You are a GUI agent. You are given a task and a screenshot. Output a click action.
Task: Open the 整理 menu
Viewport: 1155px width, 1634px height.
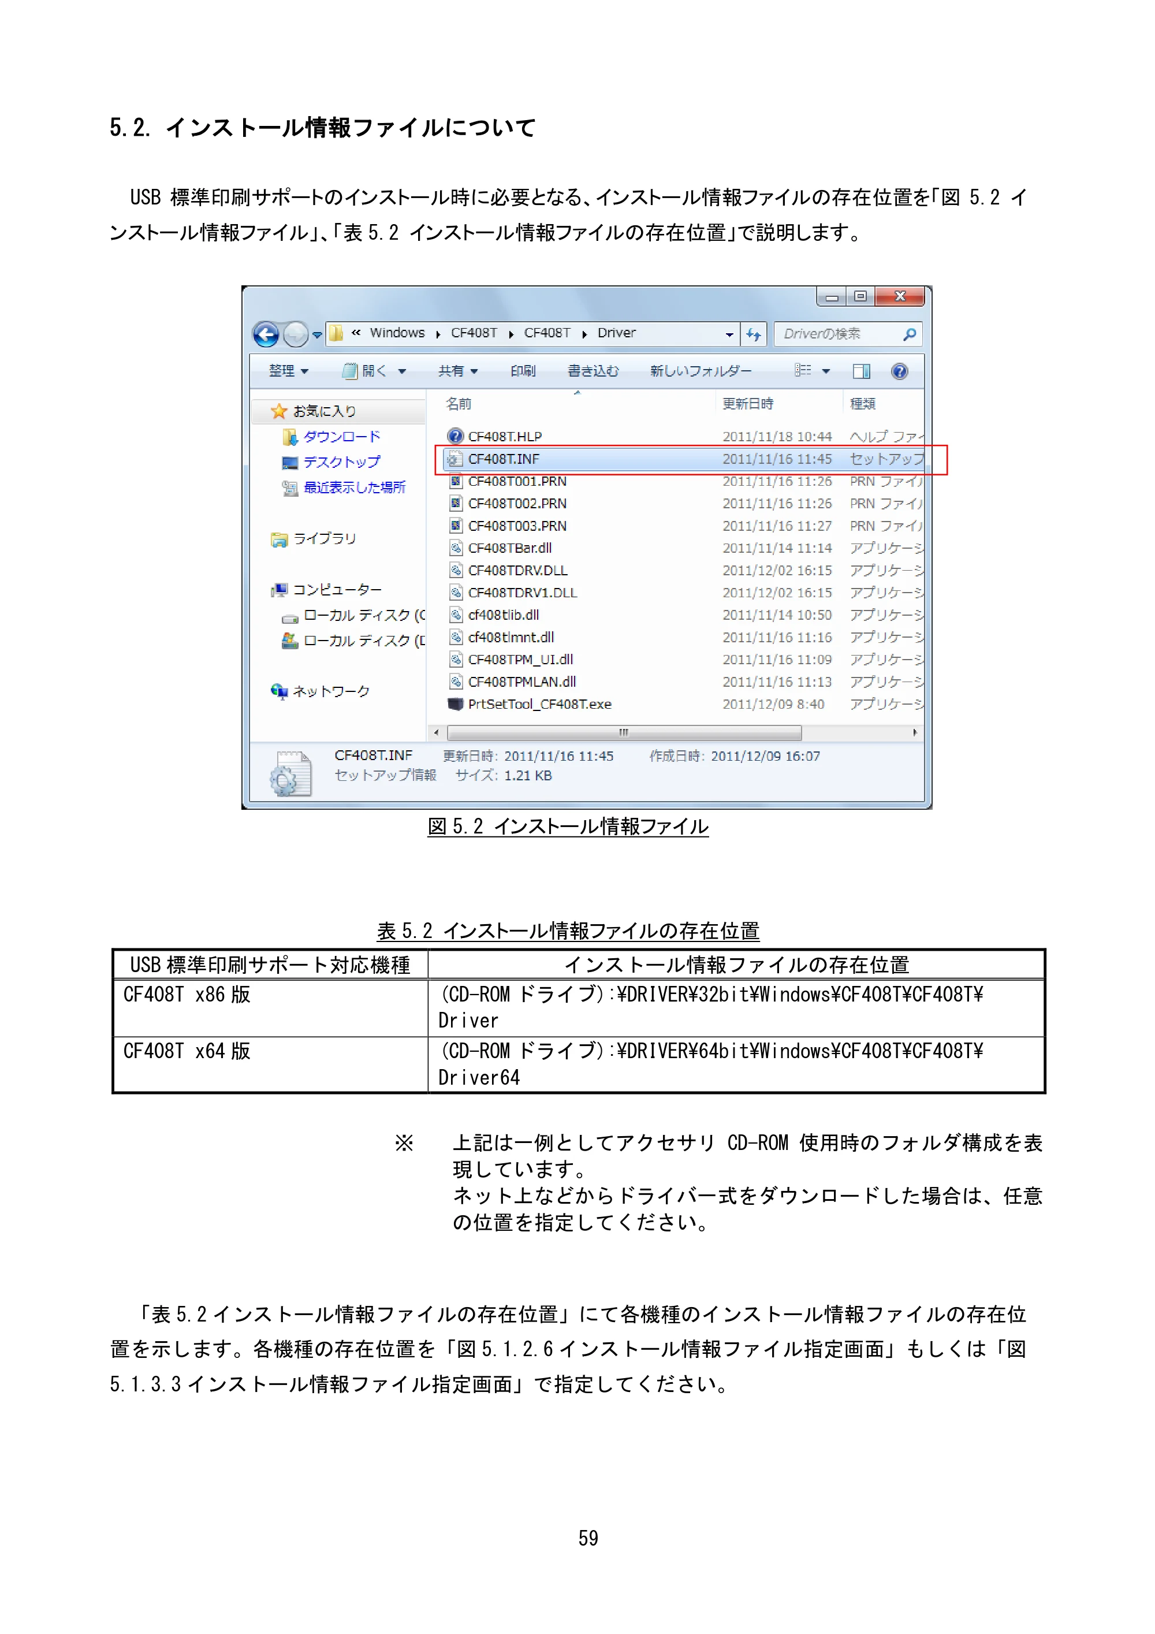coord(288,371)
